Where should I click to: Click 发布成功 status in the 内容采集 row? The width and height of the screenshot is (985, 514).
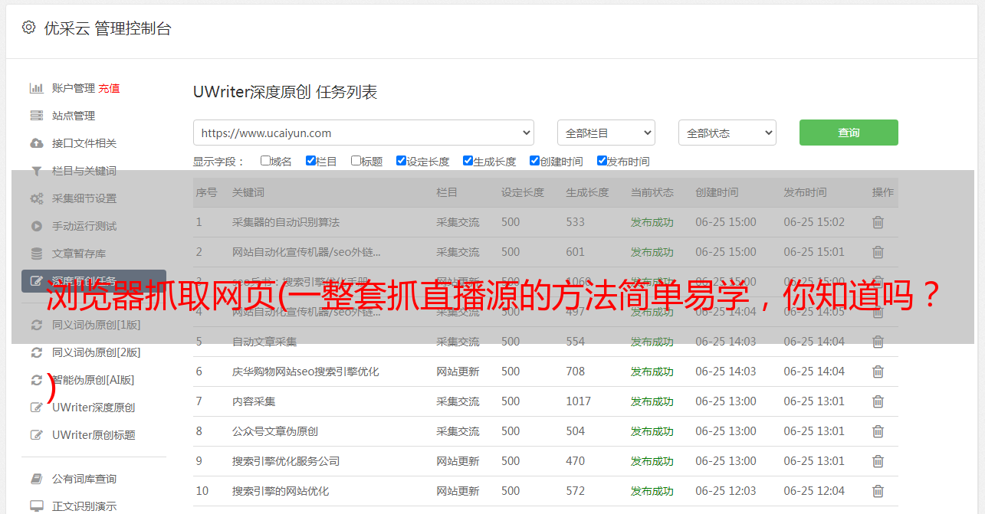(x=652, y=401)
